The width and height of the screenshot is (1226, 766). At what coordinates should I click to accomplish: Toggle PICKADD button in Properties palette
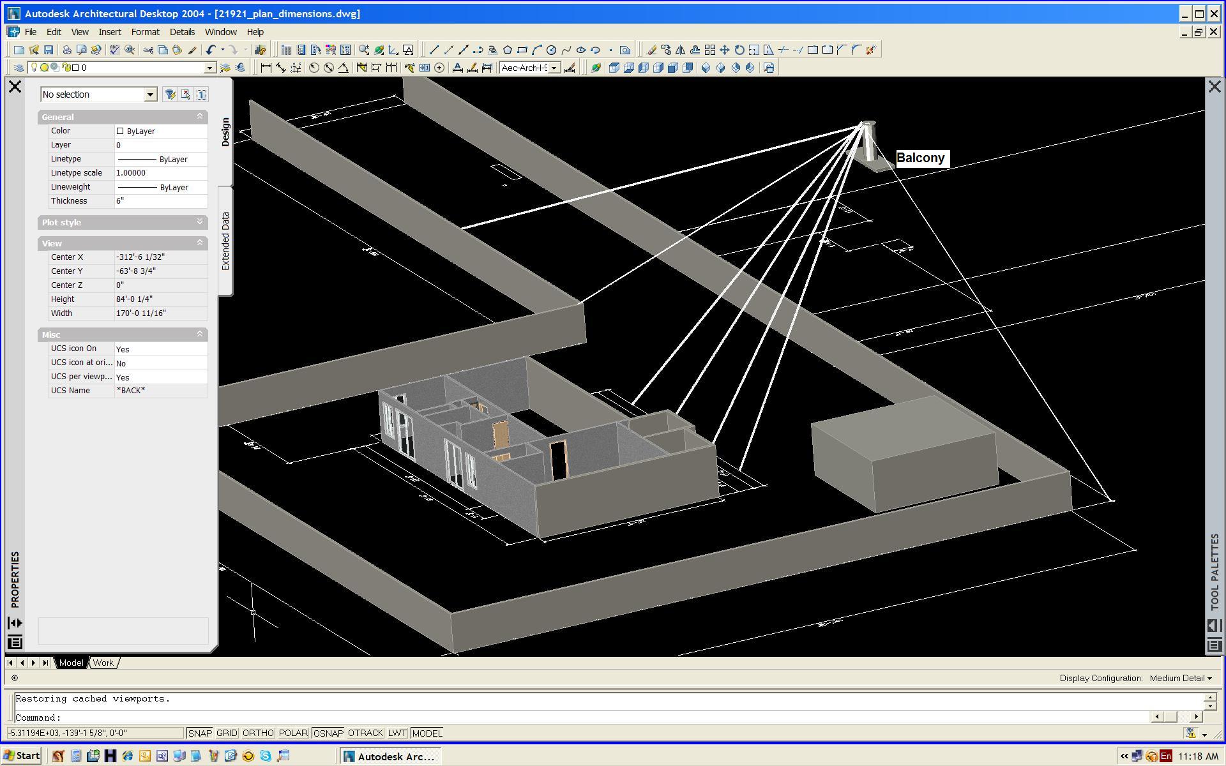click(201, 94)
